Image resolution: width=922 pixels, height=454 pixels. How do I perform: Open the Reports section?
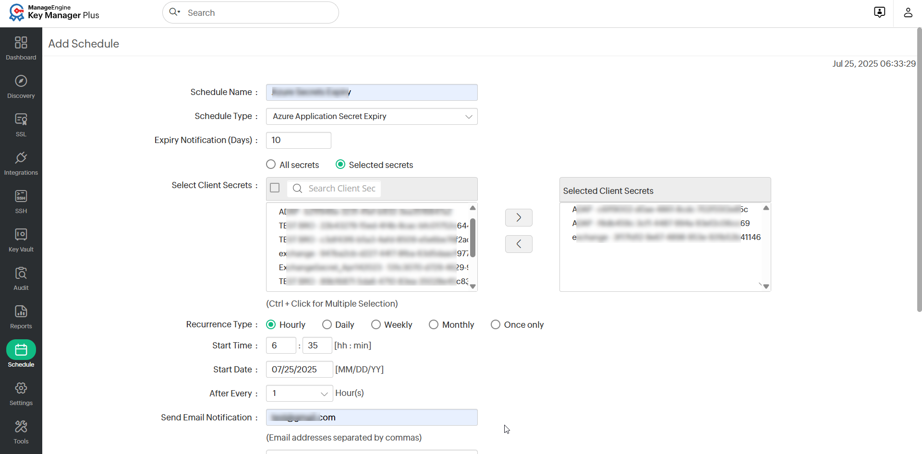click(21, 317)
